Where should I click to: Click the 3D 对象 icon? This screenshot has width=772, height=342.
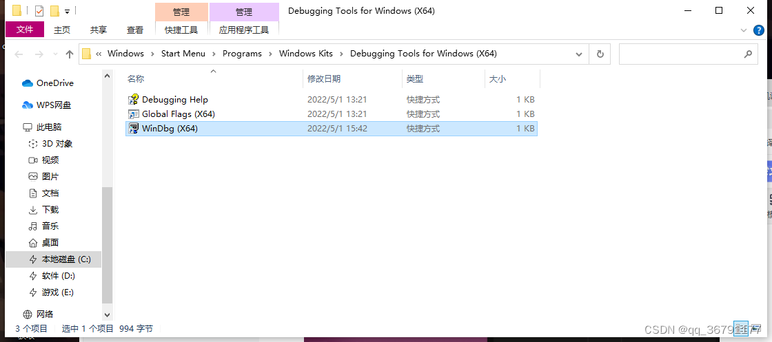tap(33, 144)
